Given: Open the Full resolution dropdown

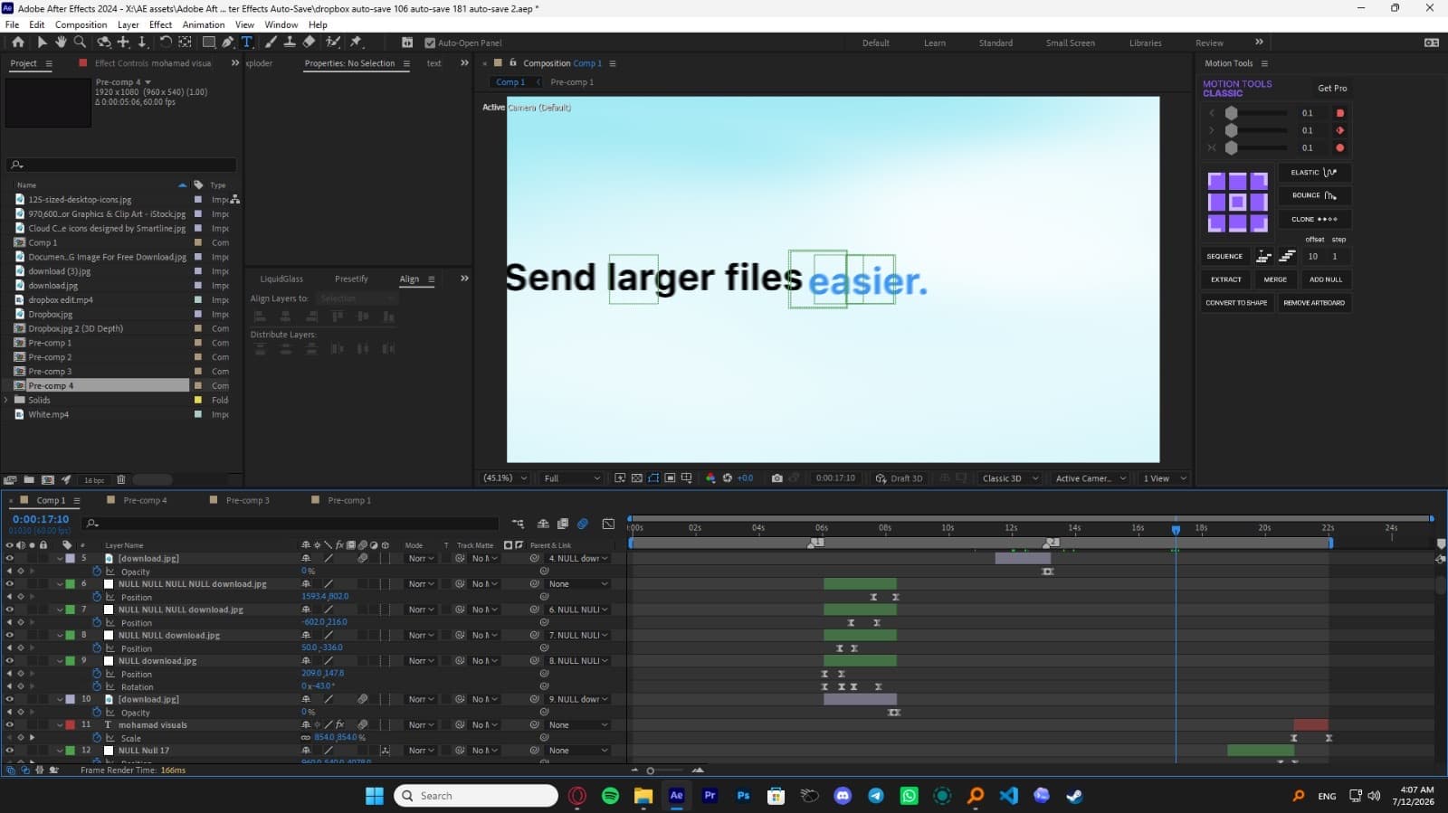Looking at the screenshot, I should 572,478.
